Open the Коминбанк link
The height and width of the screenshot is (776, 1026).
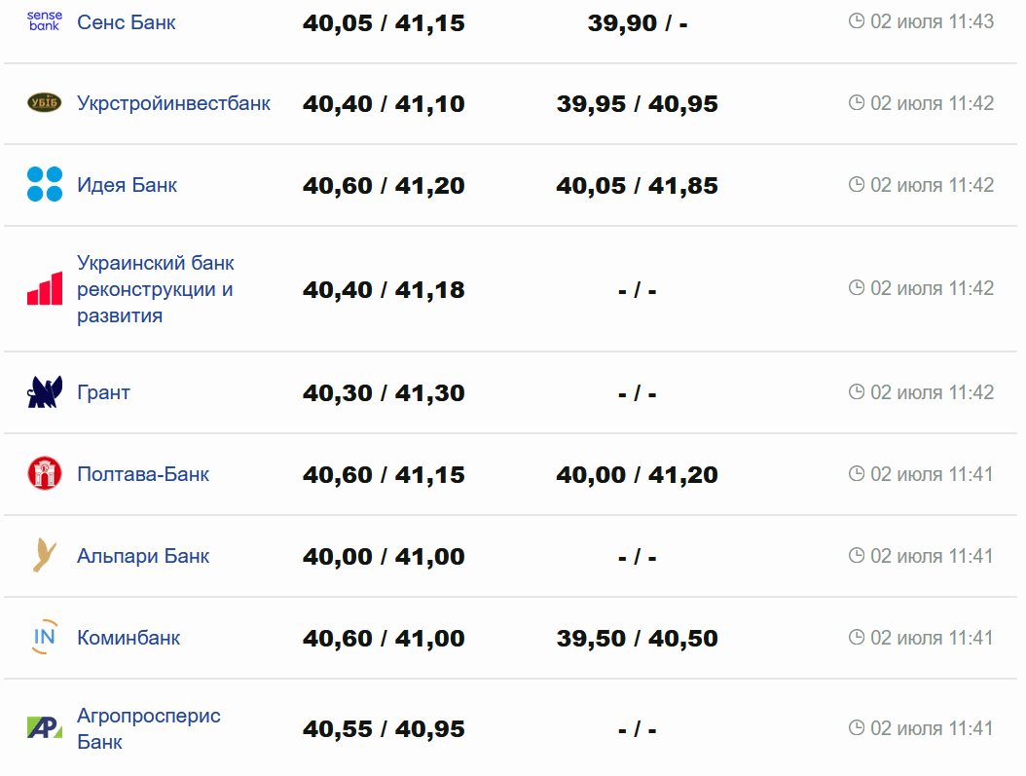pyautogui.click(x=128, y=638)
